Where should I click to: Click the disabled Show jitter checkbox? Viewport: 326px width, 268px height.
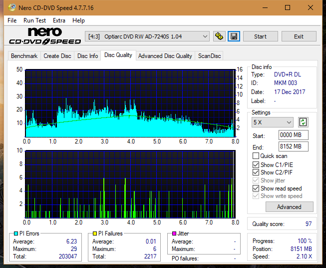[256, 180]
